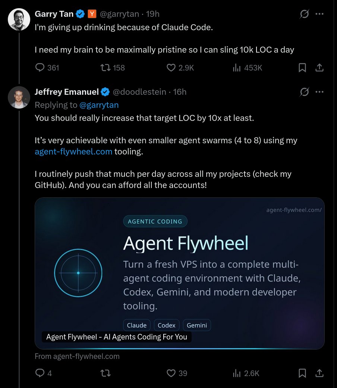The height and width of the screenshot is (388, 337).
Task: Share Garry Tan's tweet
Action: (319, 68)
